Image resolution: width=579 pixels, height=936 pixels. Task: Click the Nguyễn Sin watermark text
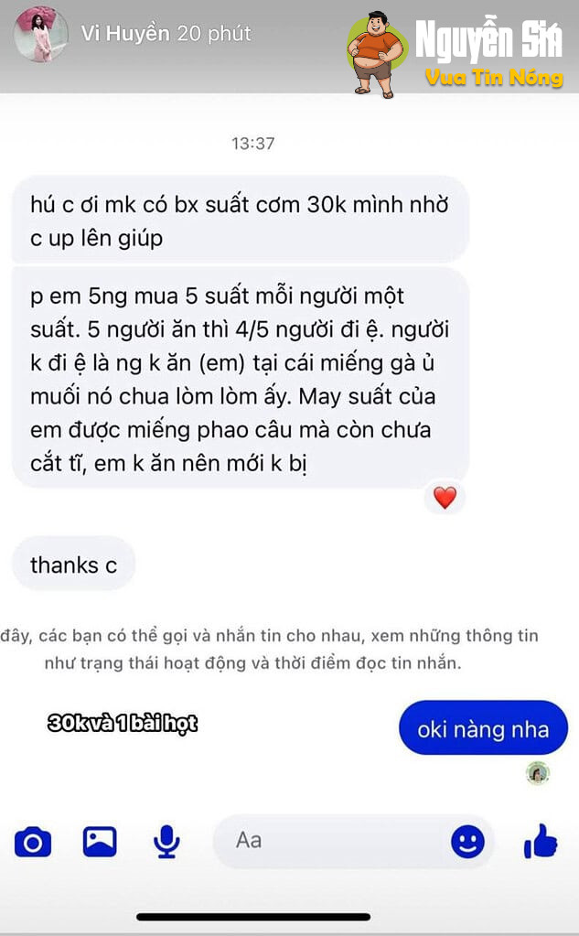[488, 40]
